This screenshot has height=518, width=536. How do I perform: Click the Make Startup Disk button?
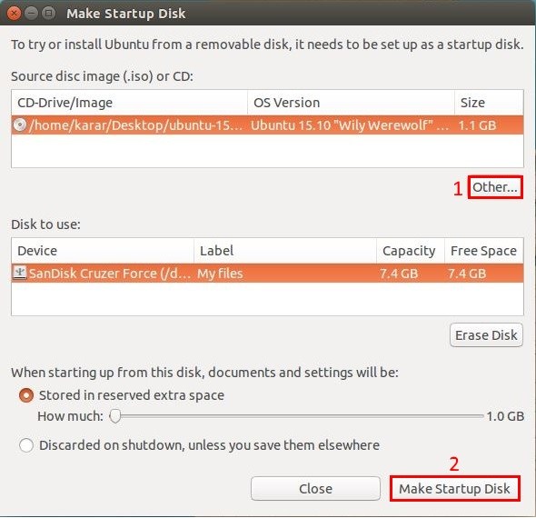tap(454, 489)
